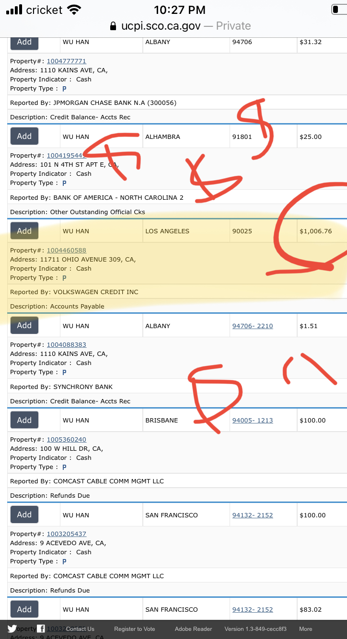
Task: Select the BRISBANE city cell
Action: click(162, 420)
